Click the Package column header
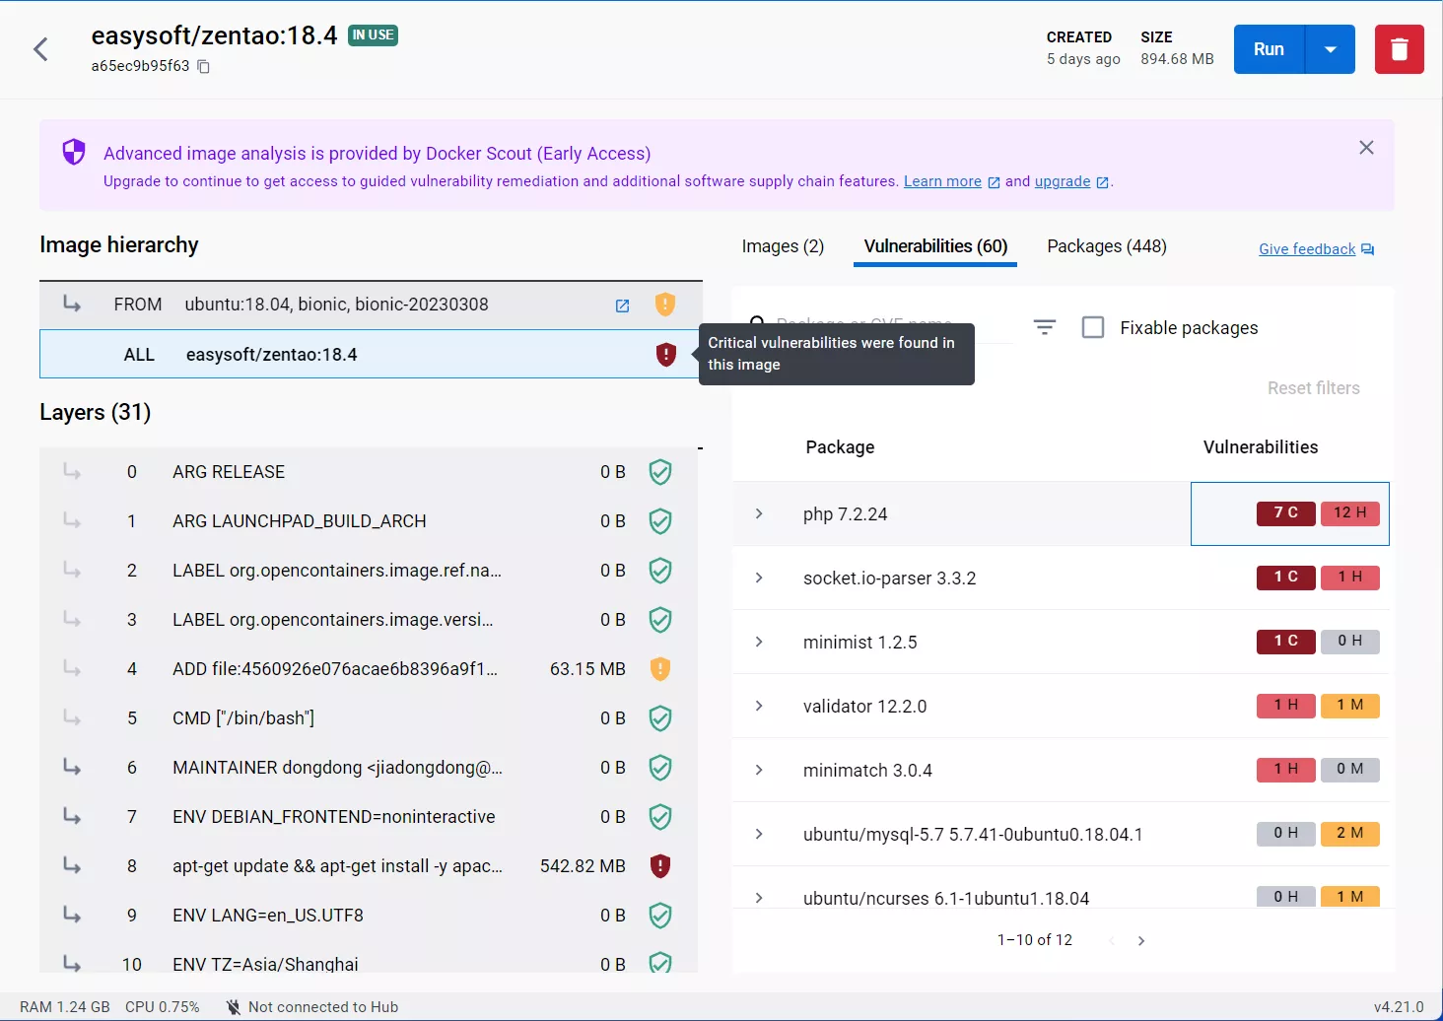Image resolution: width=1443 pixels, height=1021 pixels. [840, 447]
